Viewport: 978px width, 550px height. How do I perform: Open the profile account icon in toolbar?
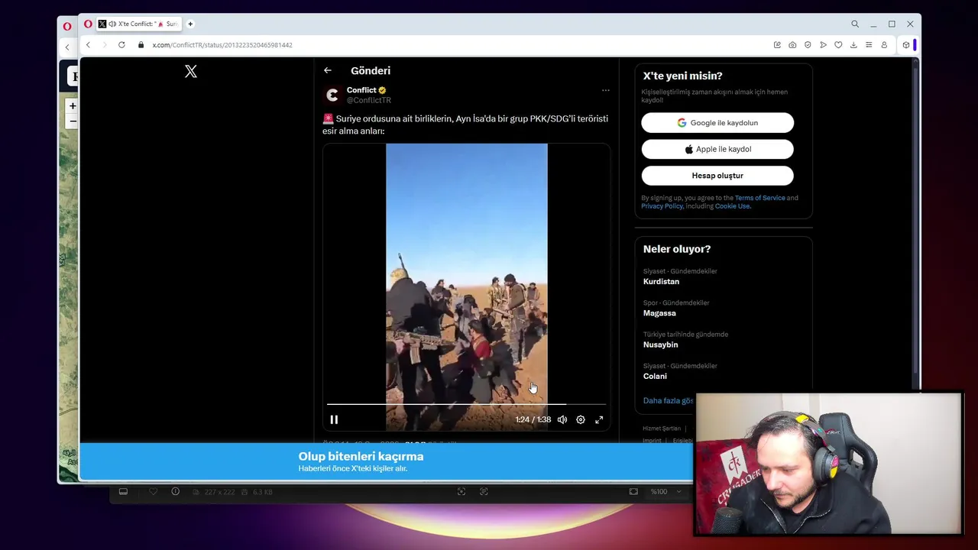point(884,45)
